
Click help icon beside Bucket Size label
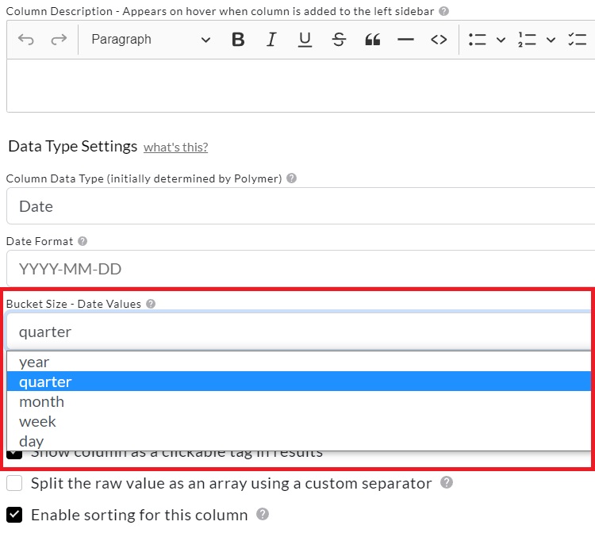[x=151, y=304]
